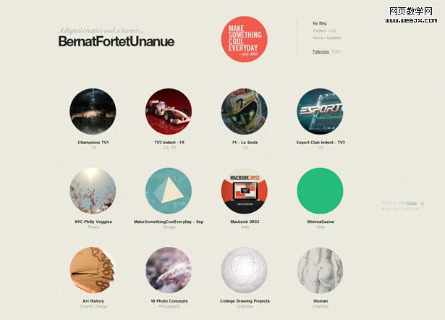Screen dimensions: 445x320
Task: Click the red Make Something Cool Everyday badge
Action: coord(245,39)
